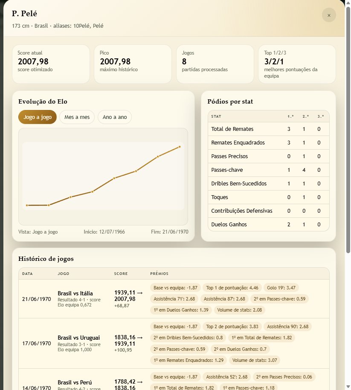The height and width of the screenshot is (390, 351).
Task: Click the first data point on Elo chart
Action: (27, 205)
